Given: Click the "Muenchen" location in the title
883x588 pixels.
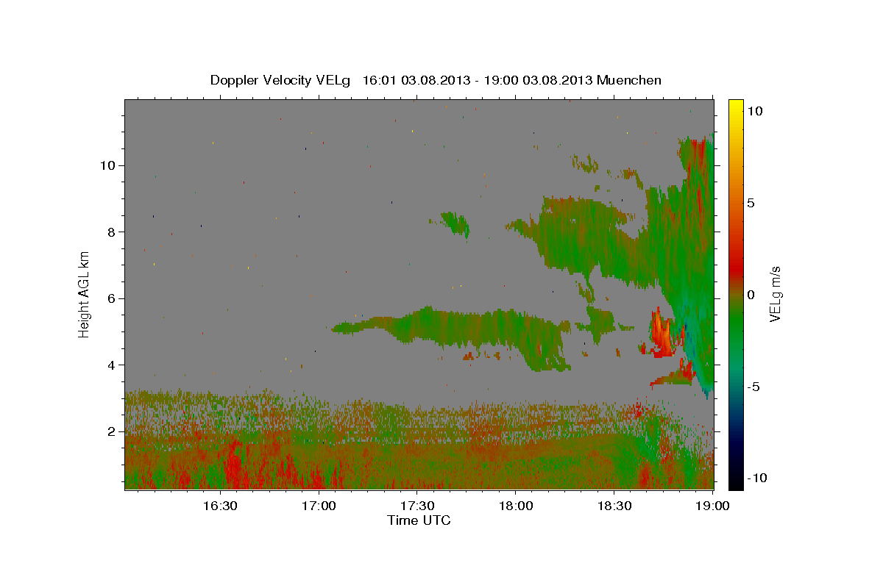Looking at the screenshot, I should [630, 80].
